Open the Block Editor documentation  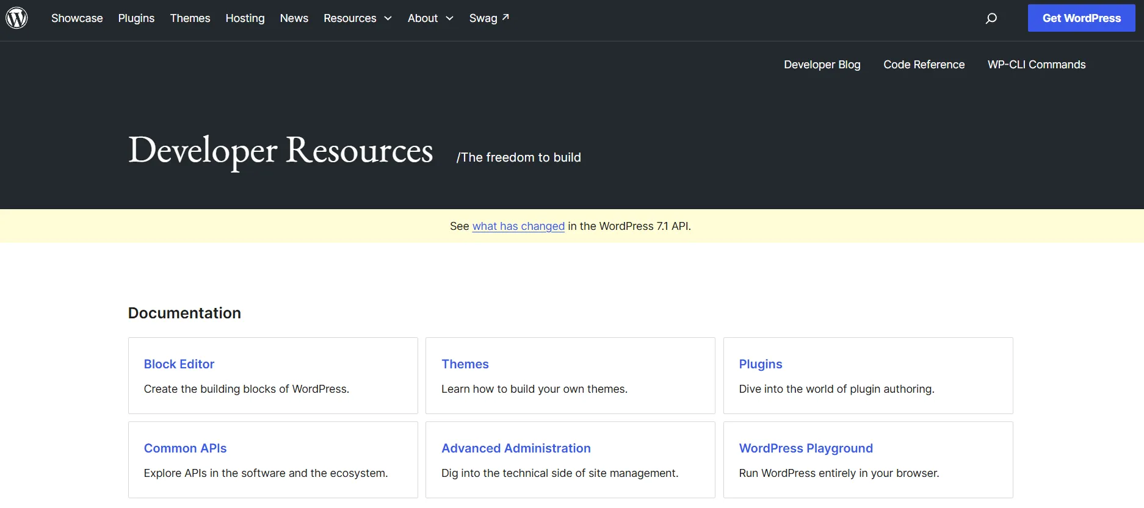click(179, 364)
